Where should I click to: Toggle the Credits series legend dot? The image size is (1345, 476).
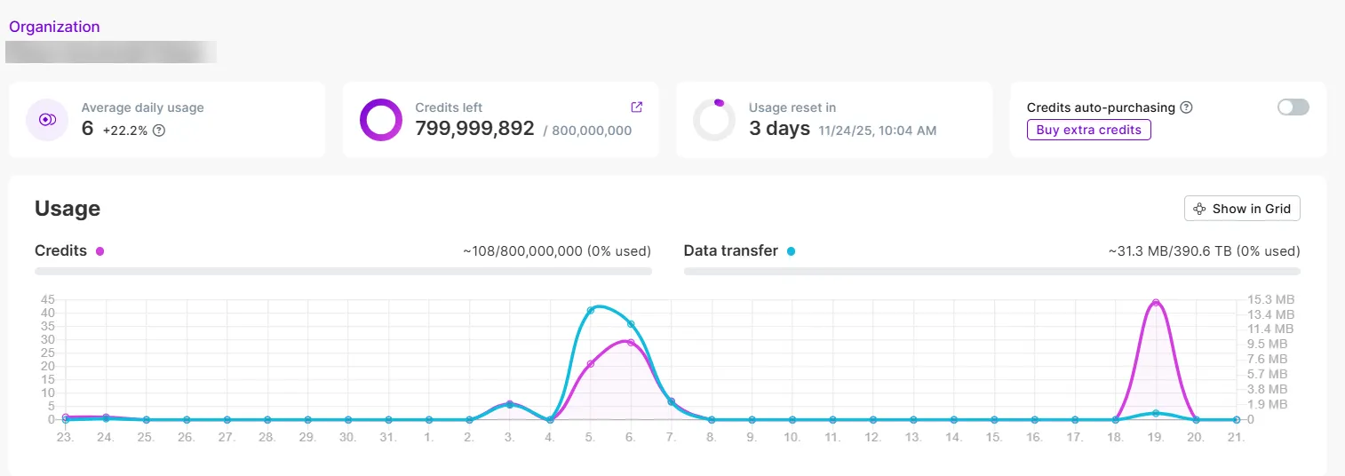pyautogui.click(x=99, y=251)
